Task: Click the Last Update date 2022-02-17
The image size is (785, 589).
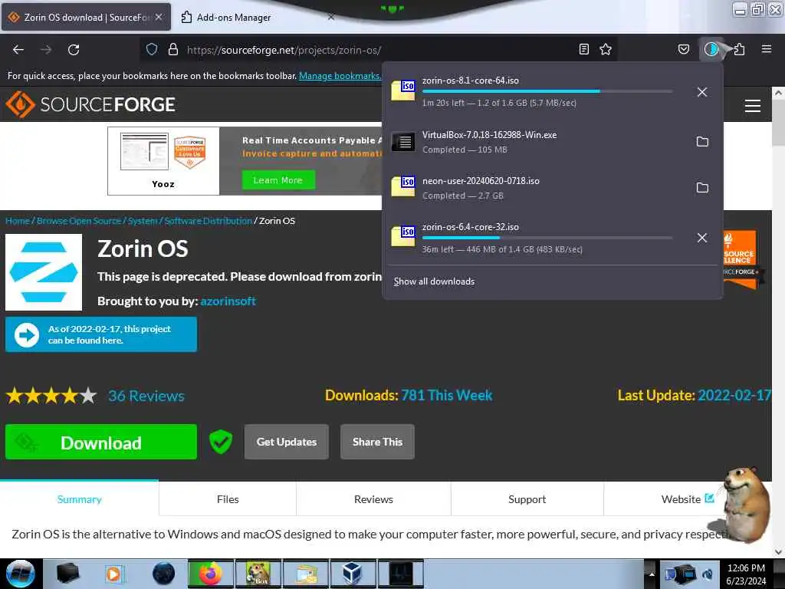Action: 734,395
